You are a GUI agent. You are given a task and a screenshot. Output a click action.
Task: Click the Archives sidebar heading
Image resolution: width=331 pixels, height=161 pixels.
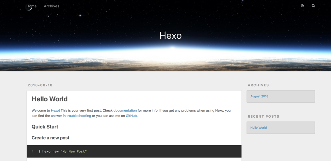click(x=258, y=85)
